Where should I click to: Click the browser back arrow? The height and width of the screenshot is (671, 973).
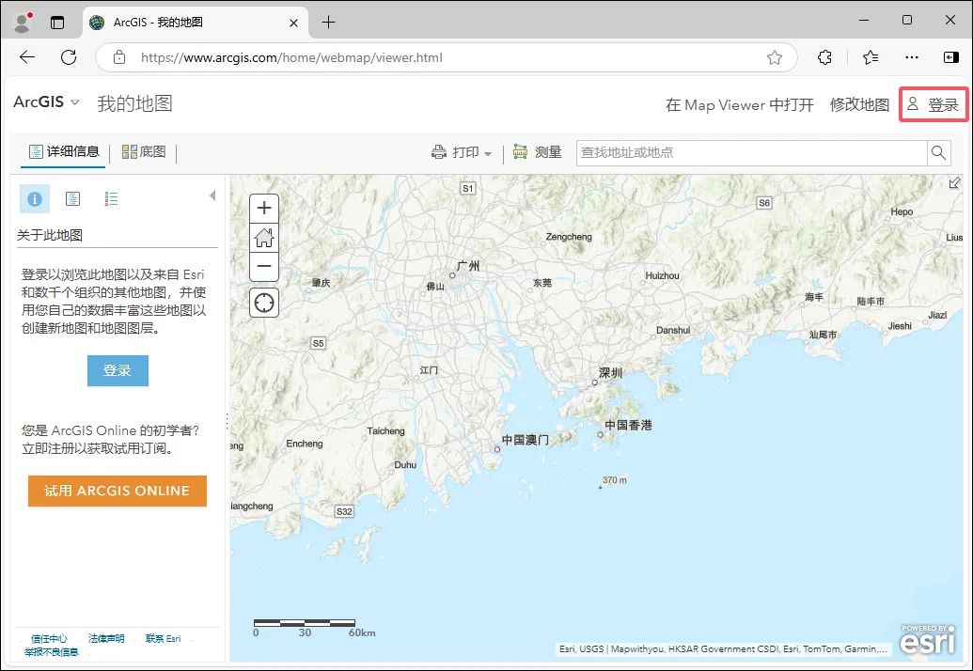[26, 57]
